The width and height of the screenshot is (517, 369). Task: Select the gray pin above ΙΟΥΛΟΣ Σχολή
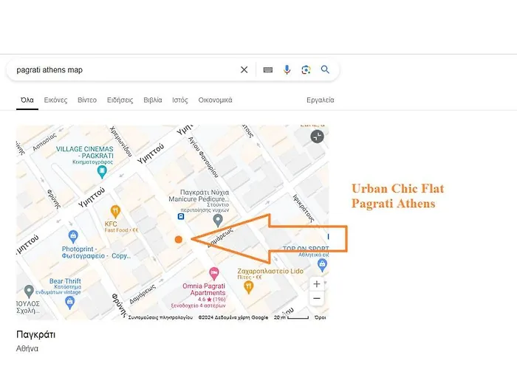[x=29, y=292]
